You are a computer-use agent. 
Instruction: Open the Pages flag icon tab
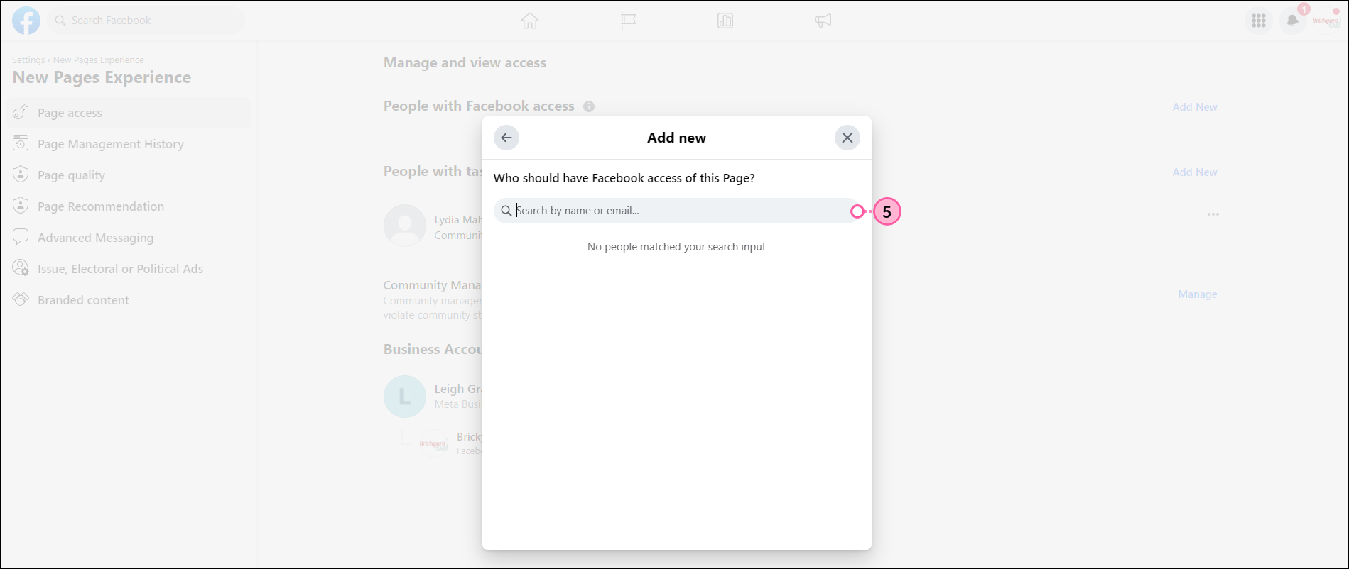click(628, 21)
